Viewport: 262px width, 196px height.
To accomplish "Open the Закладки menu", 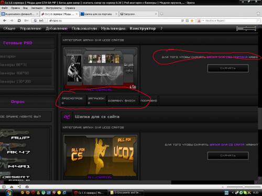I will (x=37, y=8).
